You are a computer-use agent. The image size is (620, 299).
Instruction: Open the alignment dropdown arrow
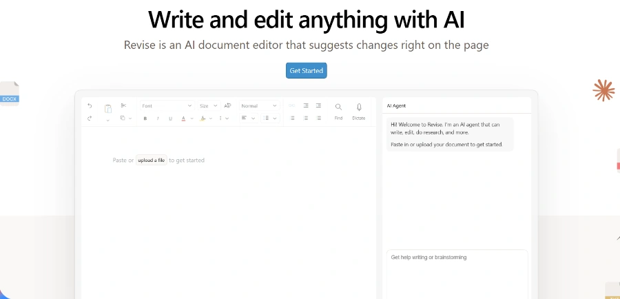click(253, 118)
